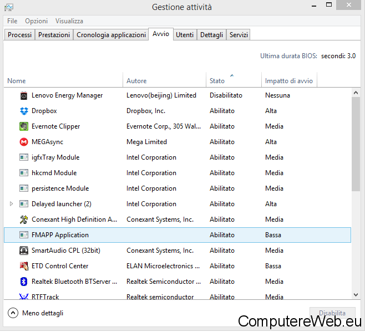The image size is (365, 332).
Task: Select the ETD Control Center entry name
Action: click(60, 266)
